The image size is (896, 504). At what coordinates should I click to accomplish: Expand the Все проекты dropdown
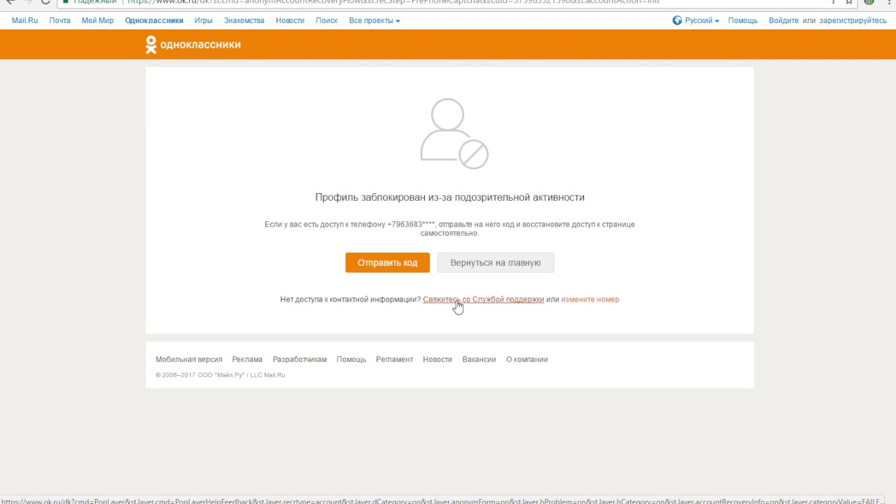tap(374, 20)
